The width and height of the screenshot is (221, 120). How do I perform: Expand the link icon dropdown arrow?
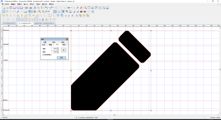(x=71, y=8)
